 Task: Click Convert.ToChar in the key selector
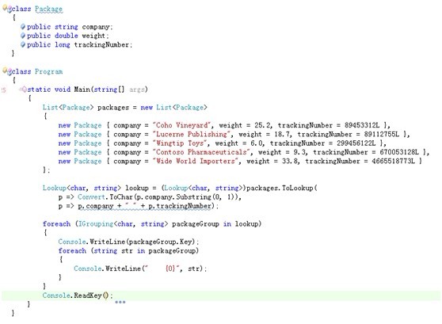pyautogui.click(x=105, y=196)
